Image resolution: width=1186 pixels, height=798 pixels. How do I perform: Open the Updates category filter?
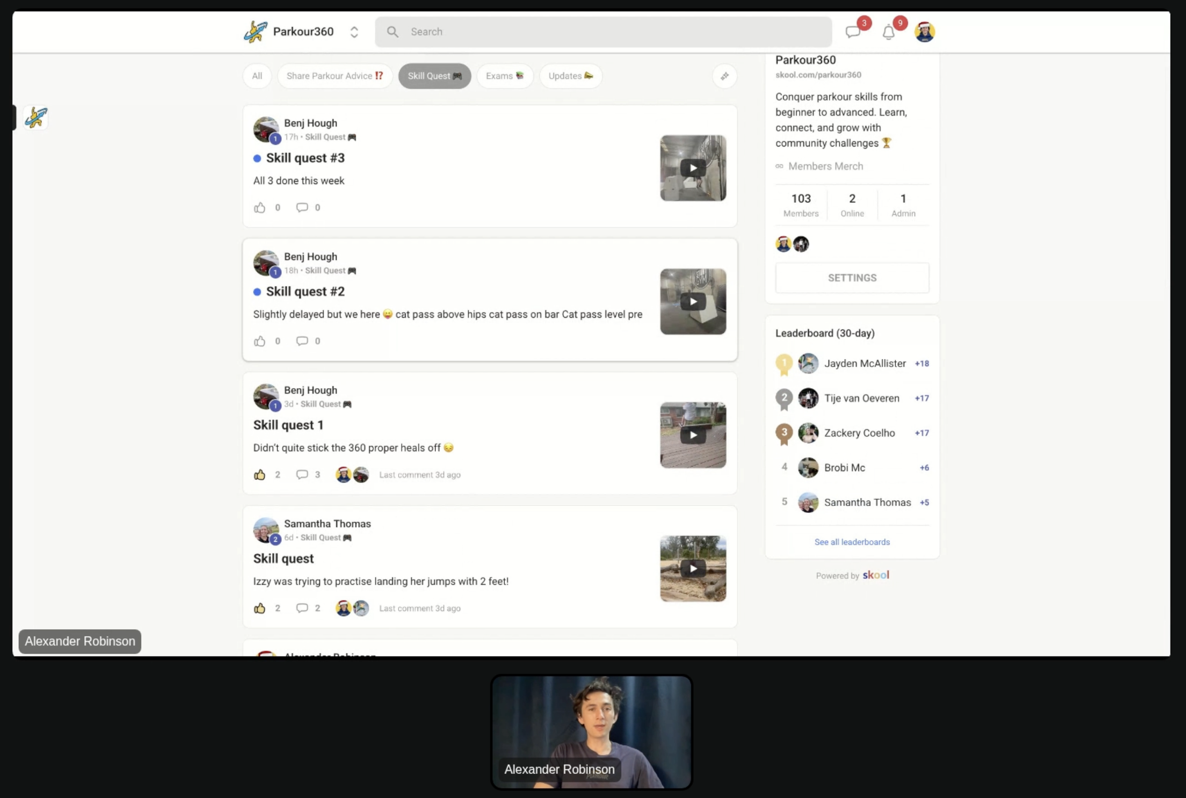pyautogui.click(x=570, y=76)
